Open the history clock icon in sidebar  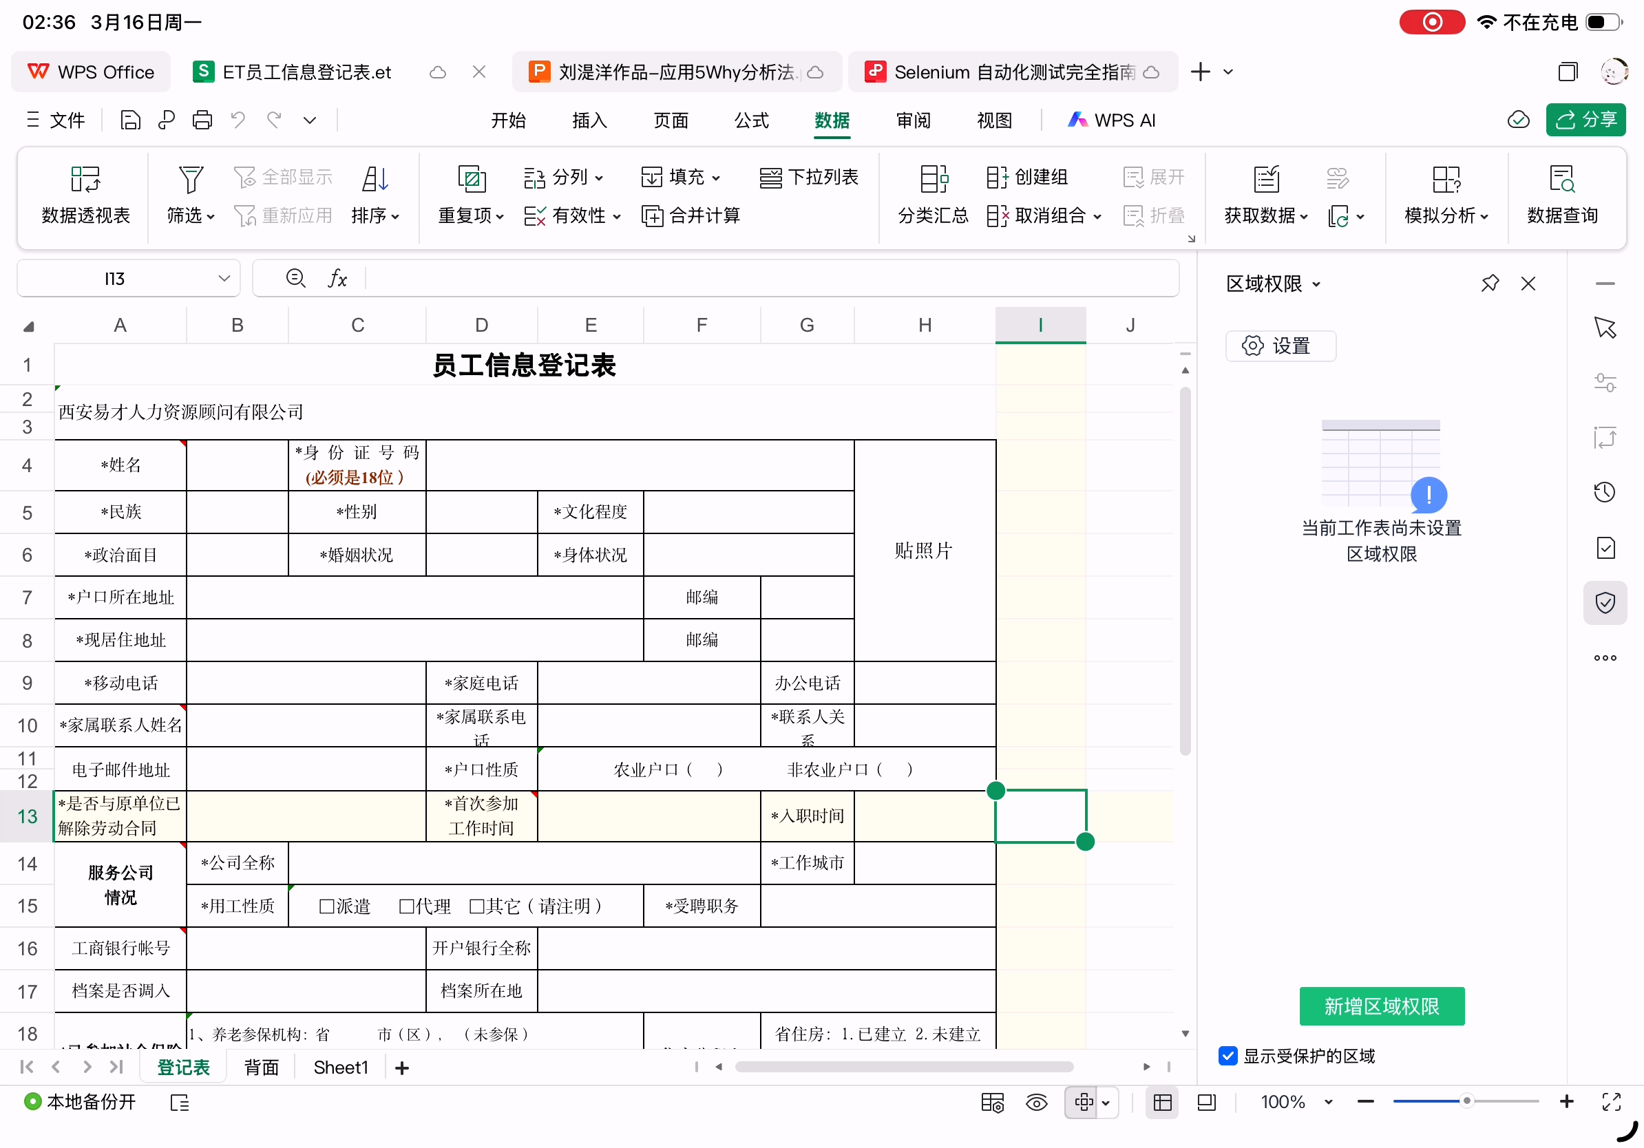[1605, 492]
